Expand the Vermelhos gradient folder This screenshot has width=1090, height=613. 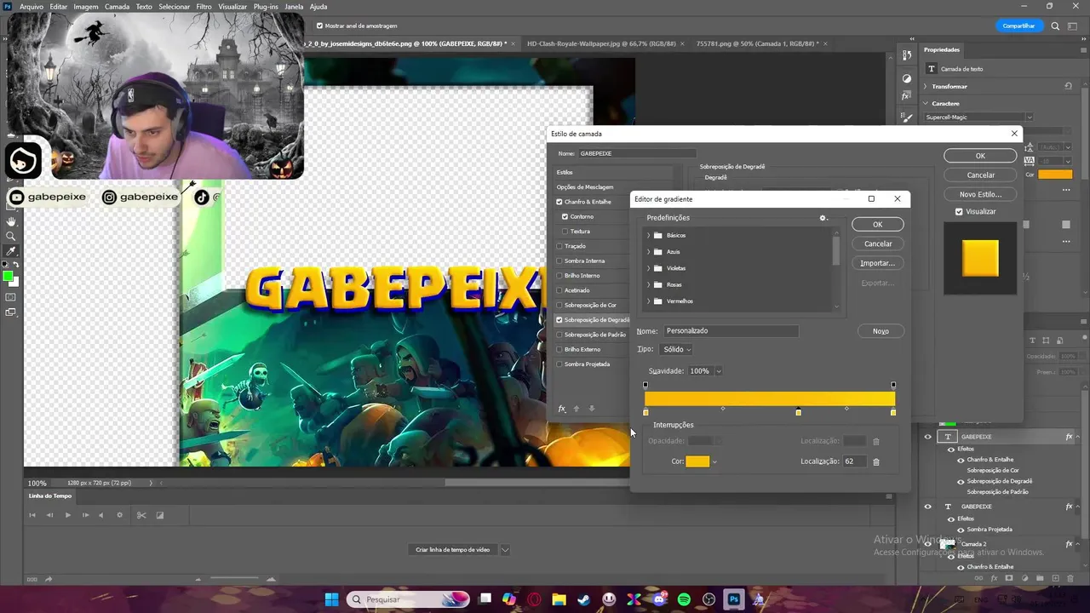[x=649, y=301]
